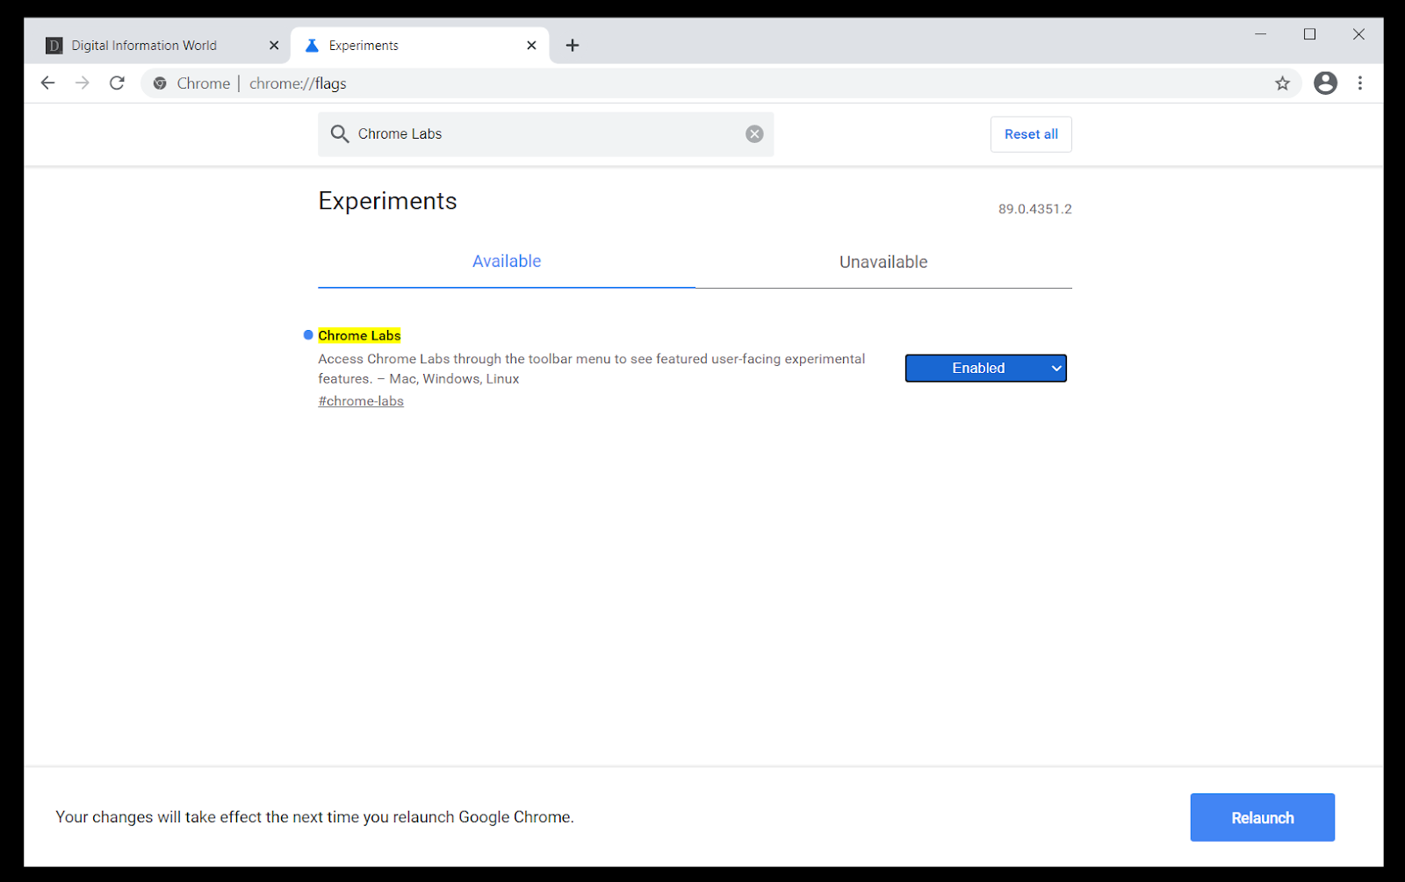This screenshot has width=1405, height=882.
Task: Click the forward navigation arrow
Action: pyautogui.click(x=82, y=82)
